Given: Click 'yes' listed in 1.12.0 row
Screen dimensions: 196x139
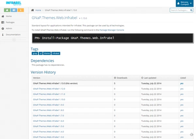Looking at the screenshot, I should tap(182, 89).
